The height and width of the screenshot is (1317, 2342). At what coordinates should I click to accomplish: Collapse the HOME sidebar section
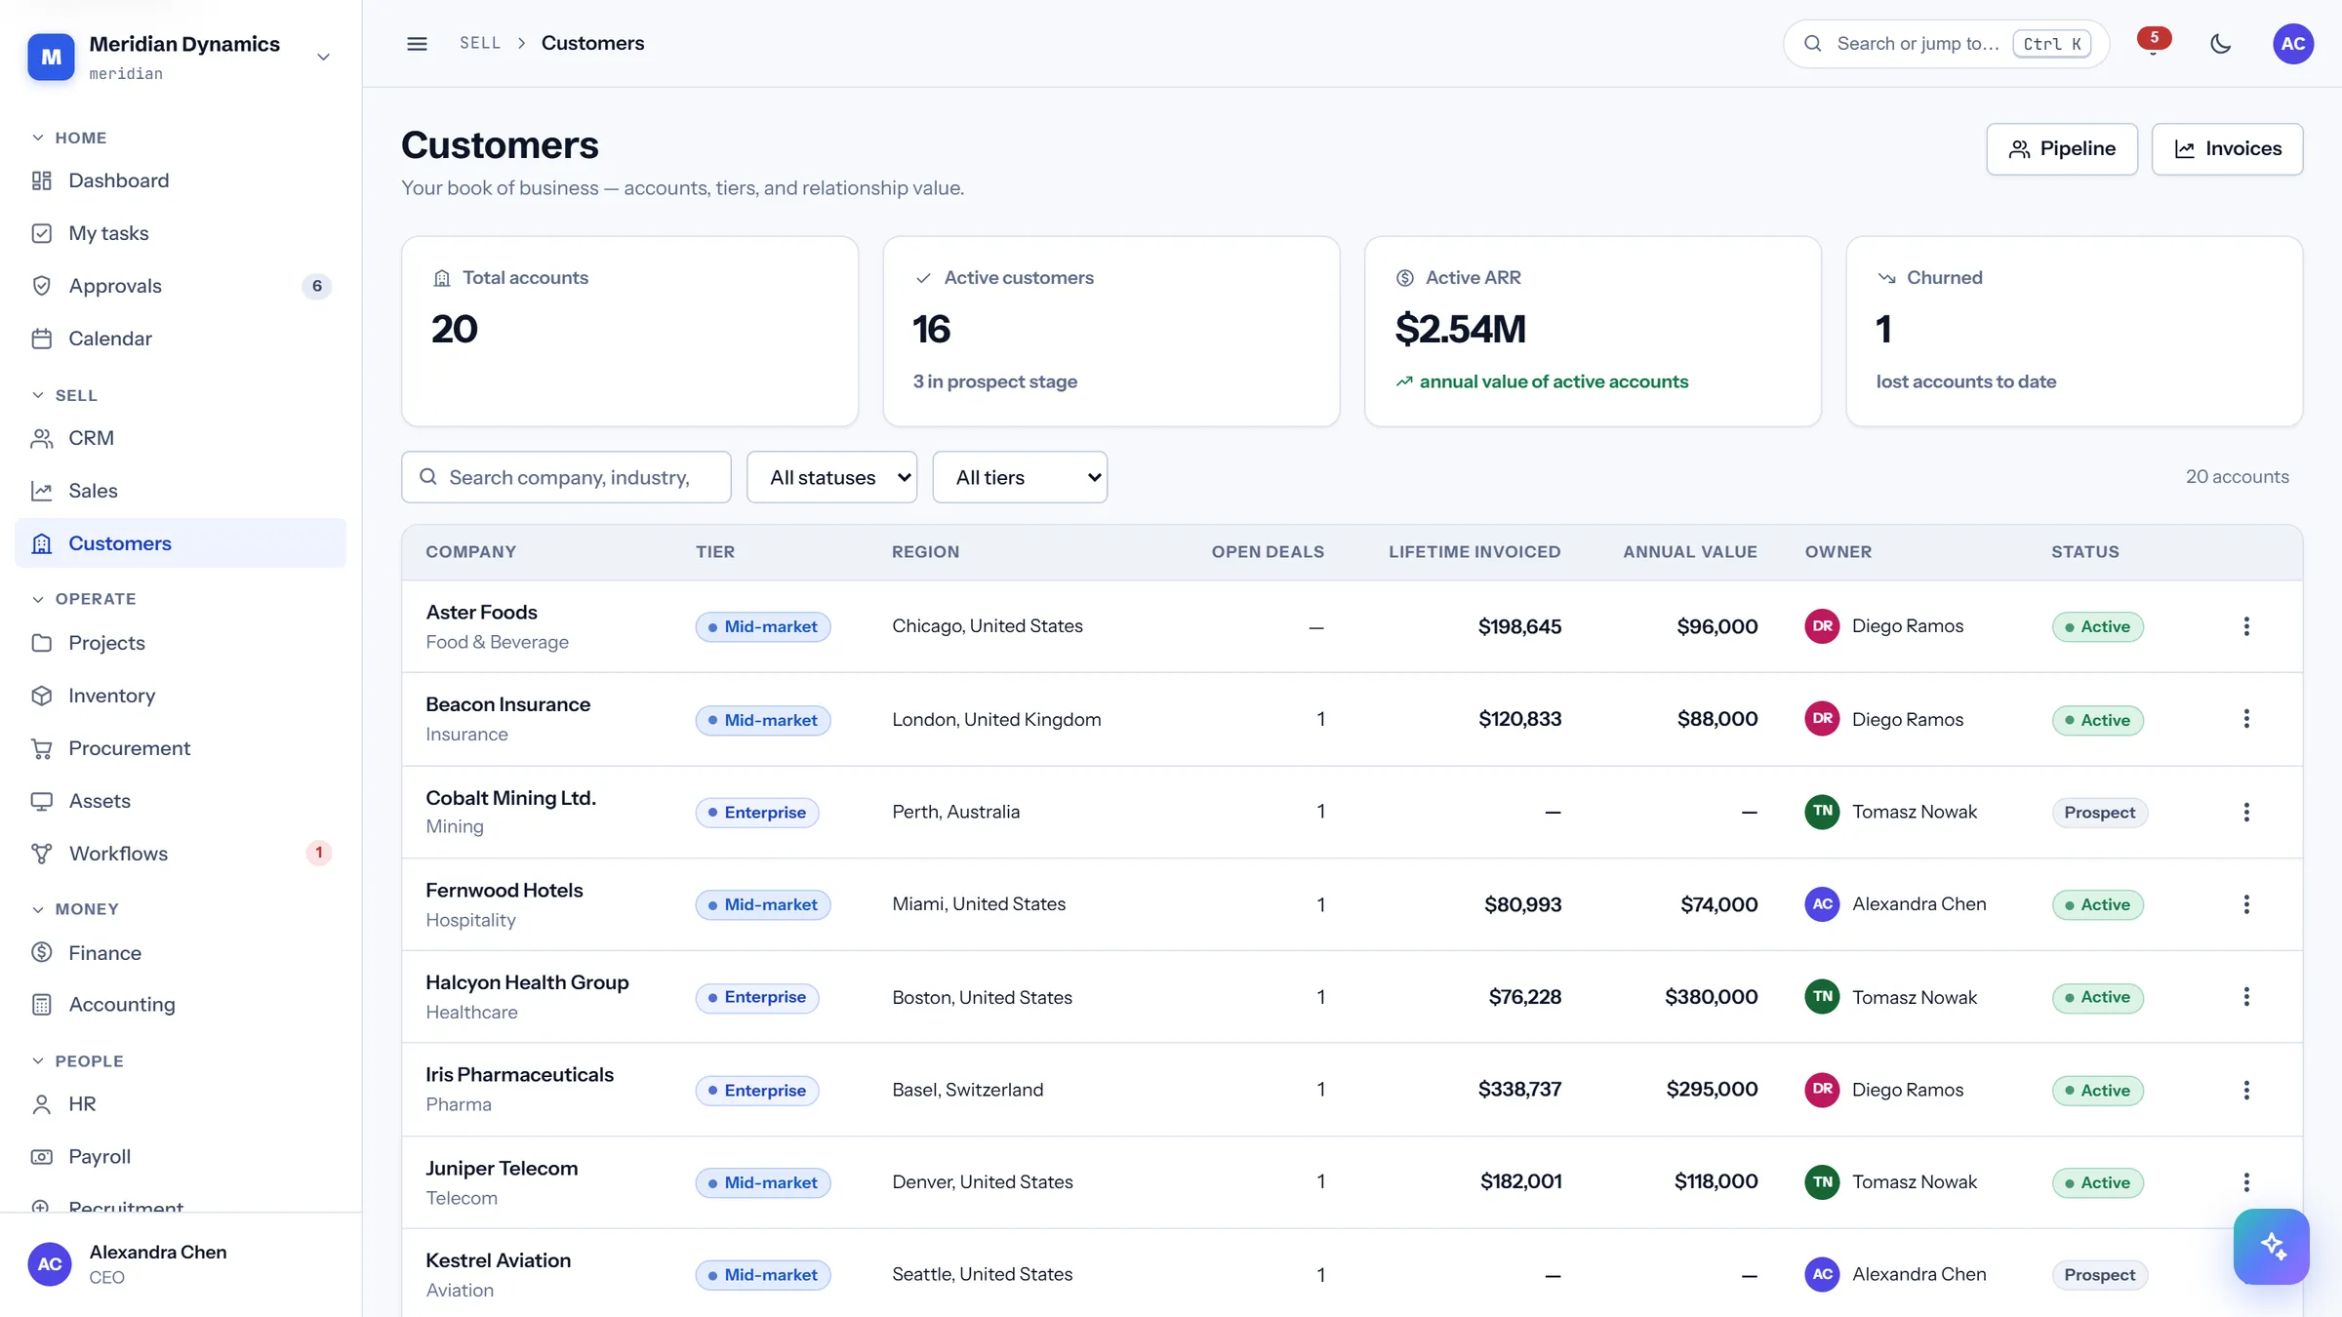click(x=69, y=138)
